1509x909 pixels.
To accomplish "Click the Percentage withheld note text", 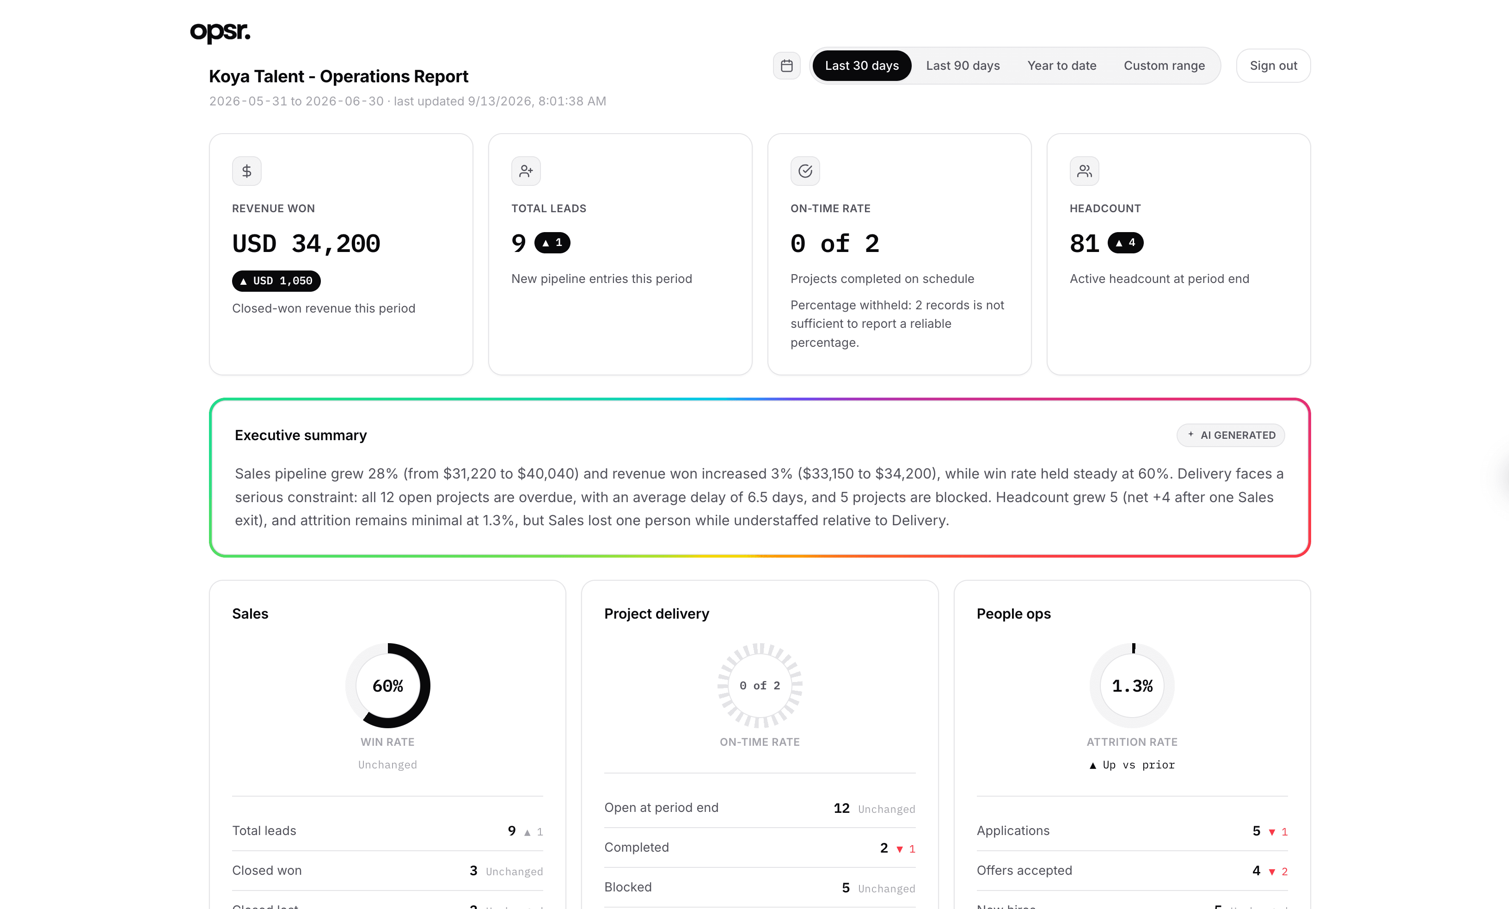I will pyautogui.click(x=897, y=323).
